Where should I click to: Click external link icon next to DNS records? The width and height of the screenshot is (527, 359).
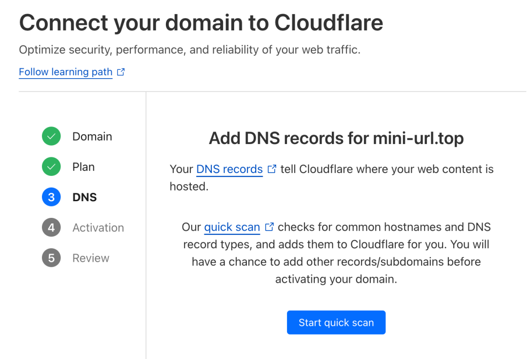tap(272, 169)
